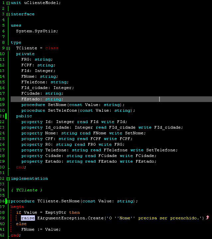Viewport: 212px width, 239px height.
Task: Click the 'FTelefone' field declaration
Action: (45, 82)
